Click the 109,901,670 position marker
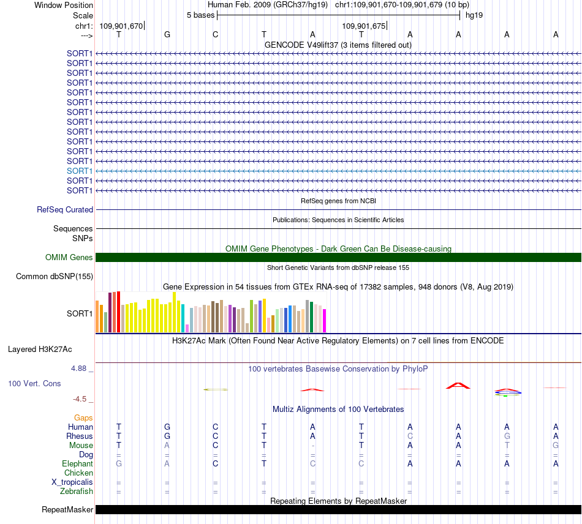This screenshot has width=582, height=524. [121, 26]
